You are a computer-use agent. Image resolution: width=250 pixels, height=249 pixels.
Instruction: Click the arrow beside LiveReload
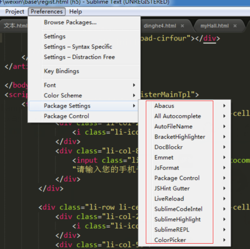225,199
